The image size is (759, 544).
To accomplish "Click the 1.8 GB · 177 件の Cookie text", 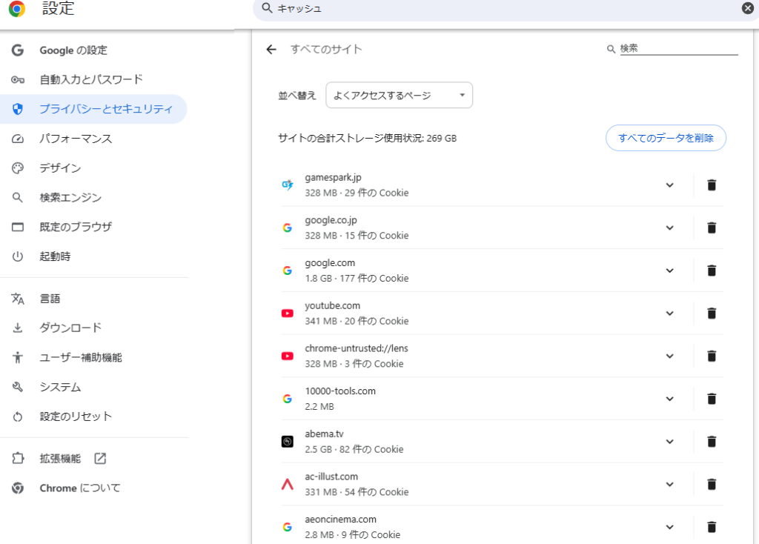I will point(357,278).
